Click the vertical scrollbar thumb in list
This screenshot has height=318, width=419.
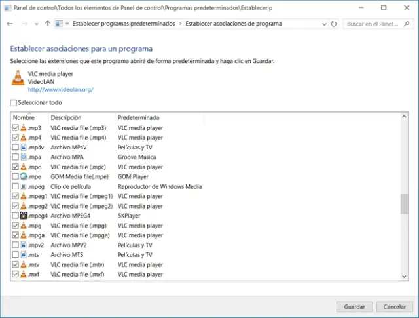click(404, 204)
